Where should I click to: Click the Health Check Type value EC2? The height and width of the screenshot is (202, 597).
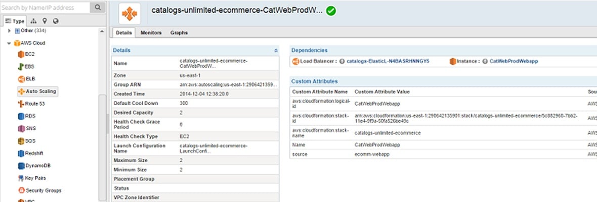184,136
